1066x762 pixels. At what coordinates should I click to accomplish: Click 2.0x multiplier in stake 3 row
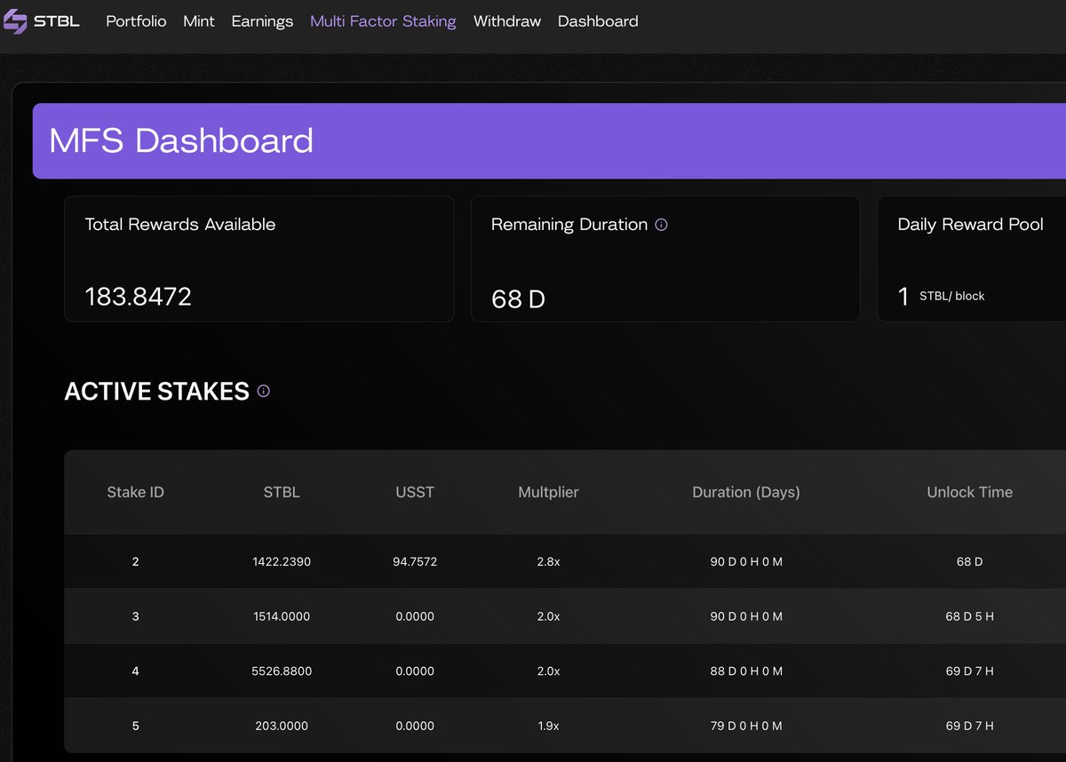[x=548, y=615]
